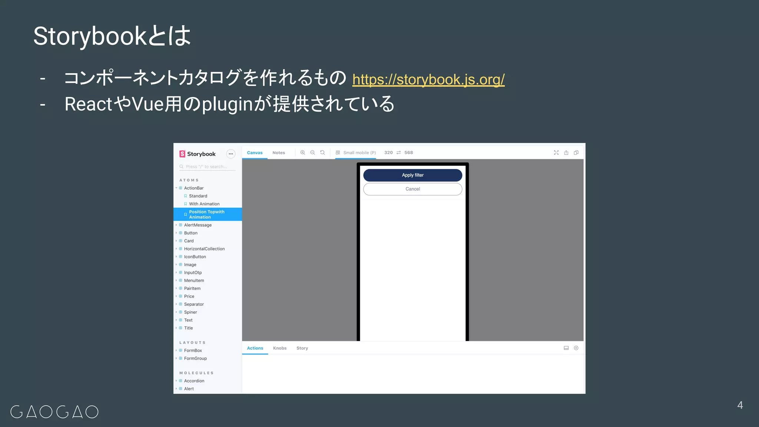Click the LAYOUTS section heading
The width and height of the screenshot is (759, 427).
tap(192, 342)
